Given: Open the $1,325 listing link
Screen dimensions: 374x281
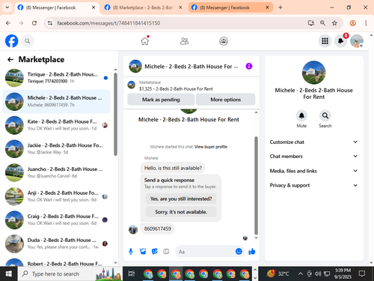Looking at the screenshot, I should click(176, 89).
